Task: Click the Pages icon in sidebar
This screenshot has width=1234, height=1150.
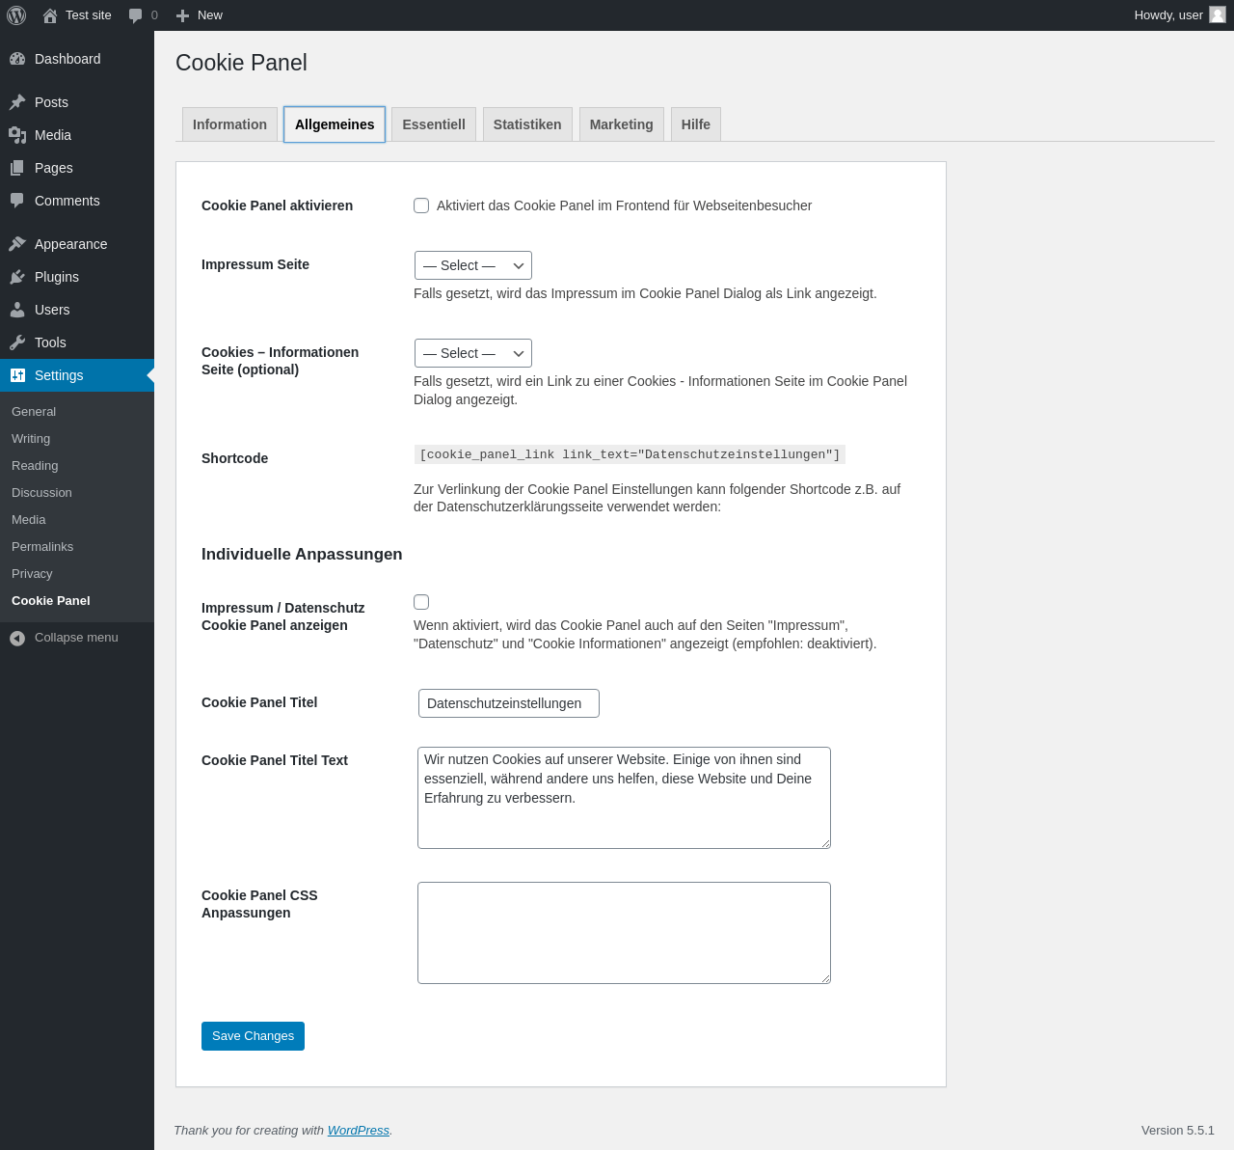Action: pyautogui.click(x=17, y=168)
